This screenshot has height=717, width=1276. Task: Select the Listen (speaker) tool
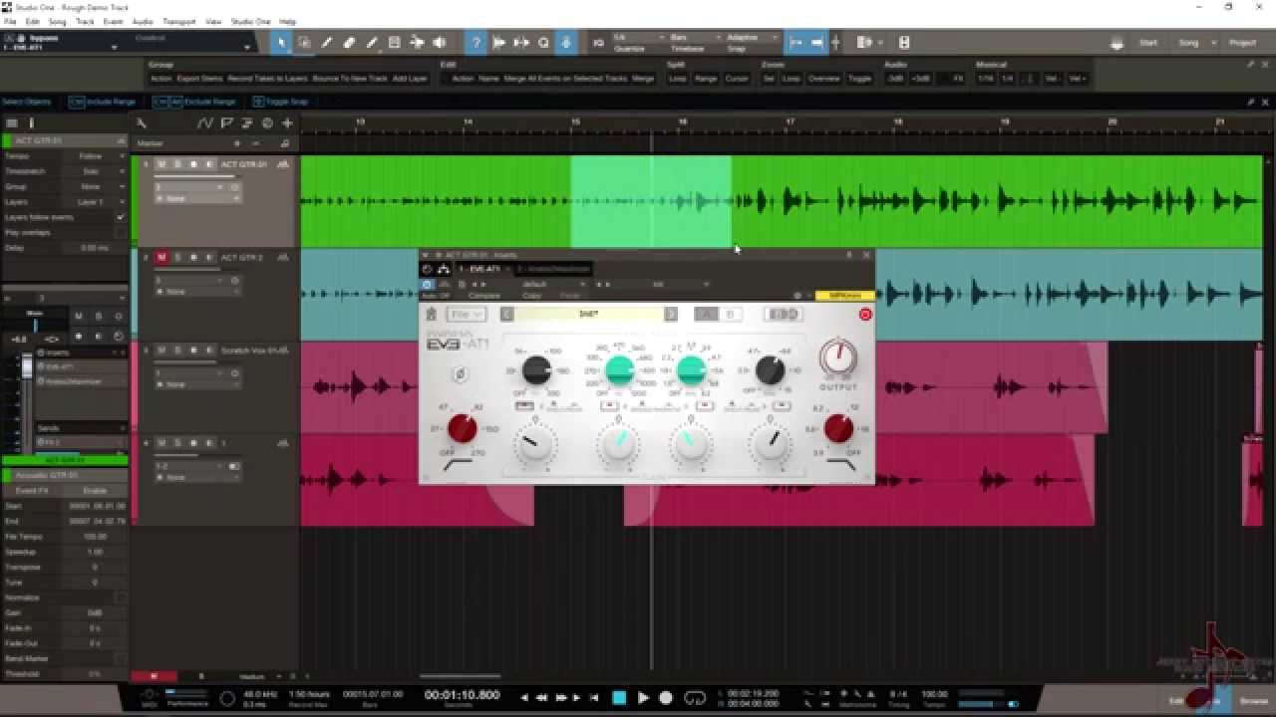click(x=440, y=43)
